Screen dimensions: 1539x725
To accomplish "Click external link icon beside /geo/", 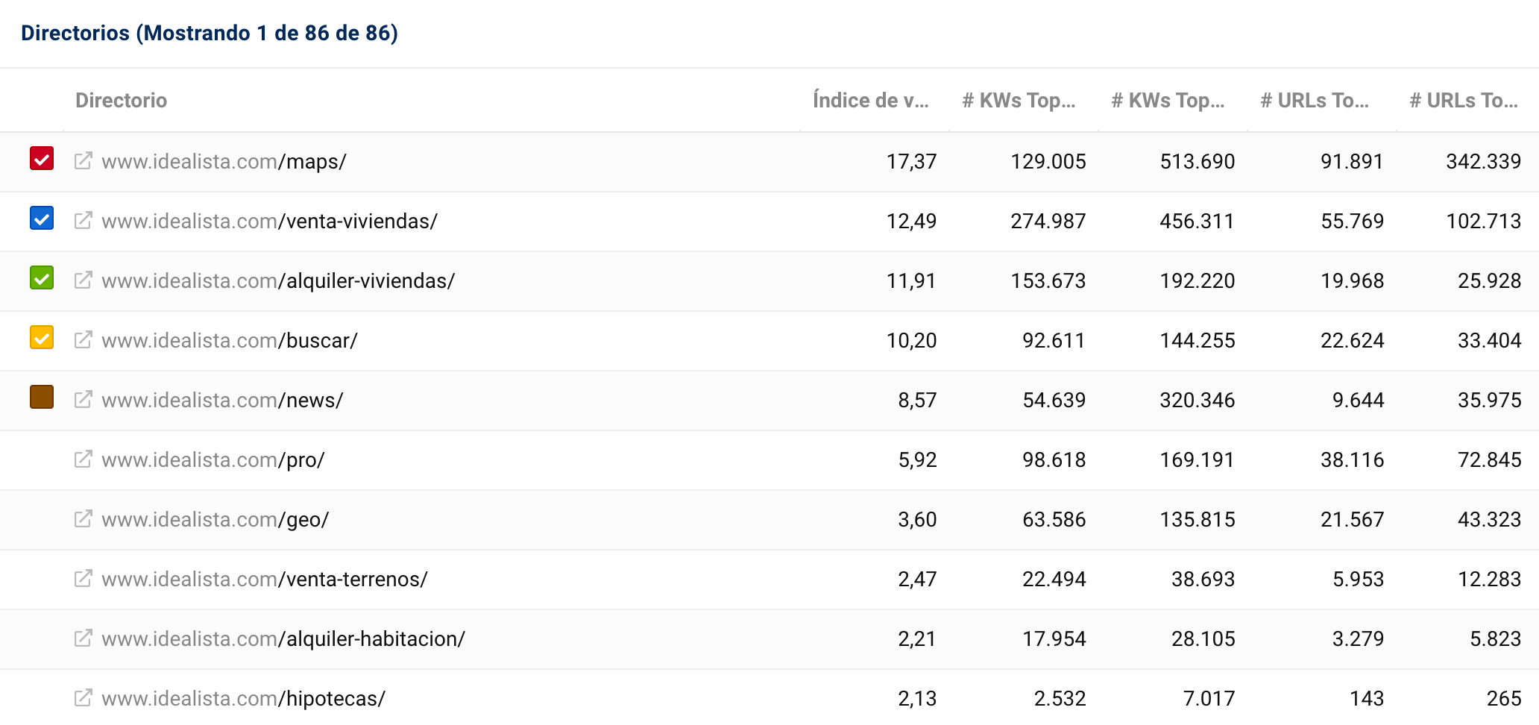I will pos(83,519).
